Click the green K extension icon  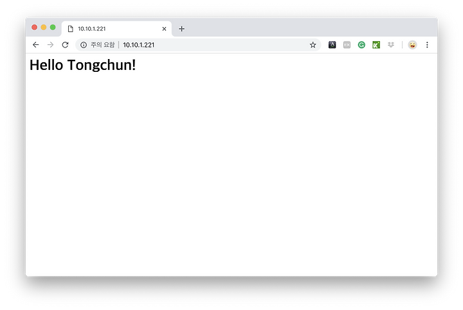[376, 45]
